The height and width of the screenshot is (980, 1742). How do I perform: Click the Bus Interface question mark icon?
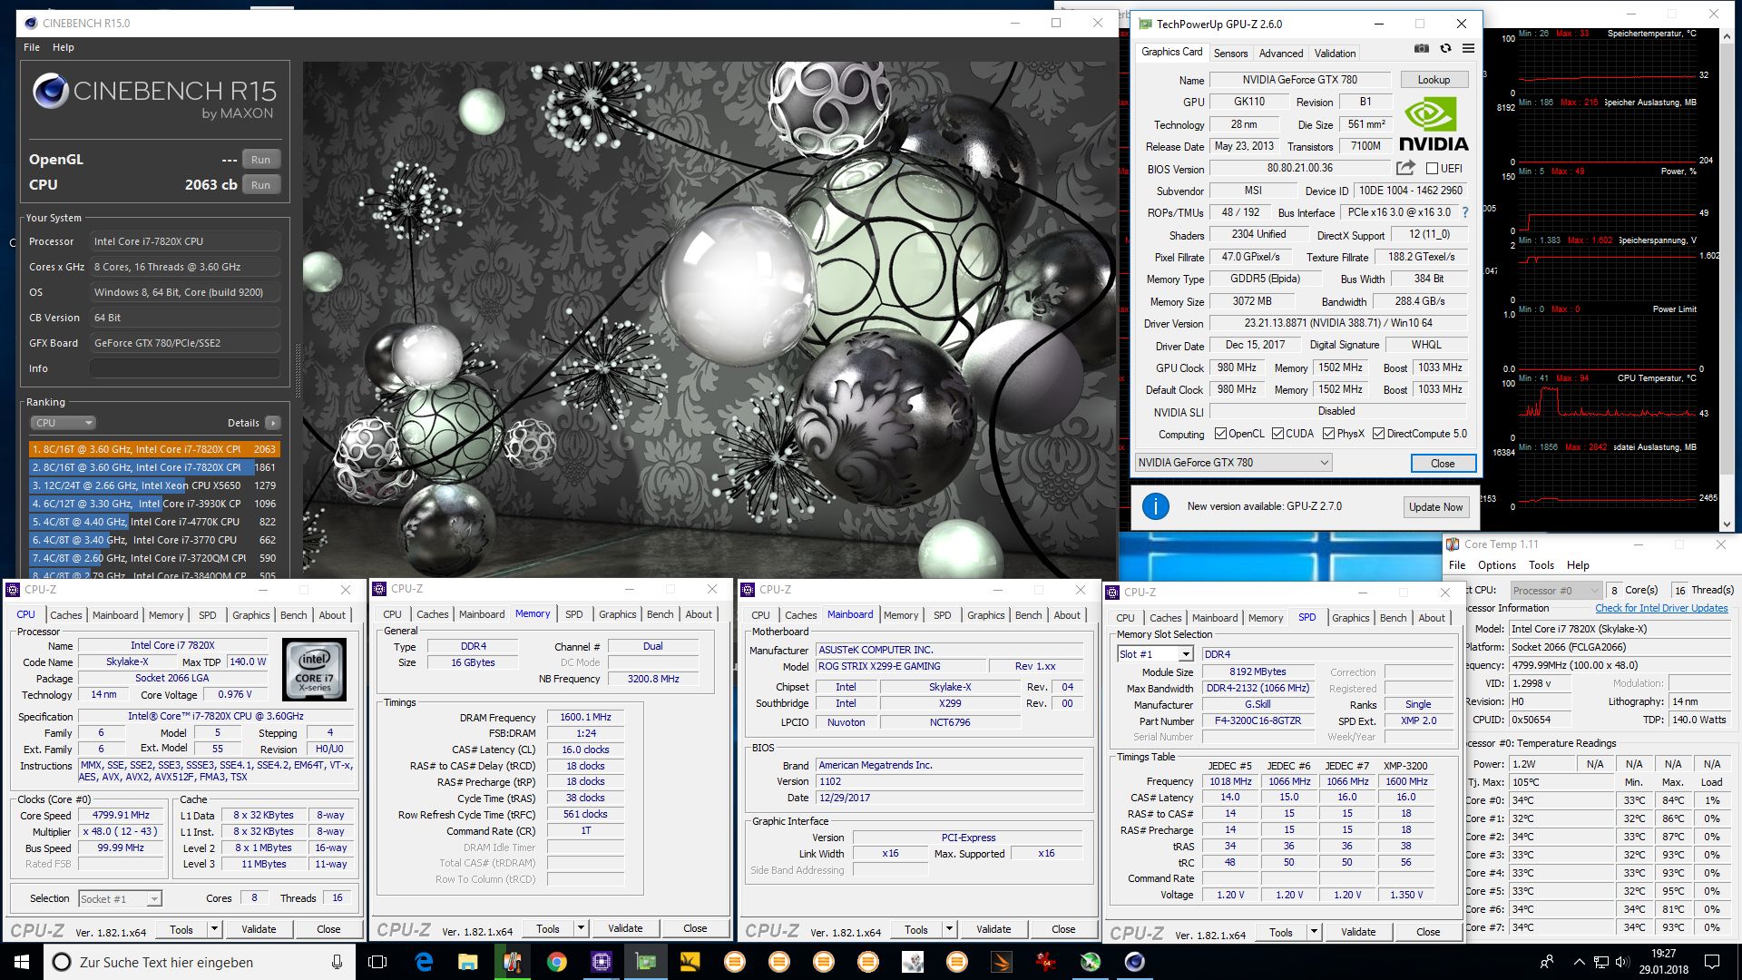click(1464, 213)
